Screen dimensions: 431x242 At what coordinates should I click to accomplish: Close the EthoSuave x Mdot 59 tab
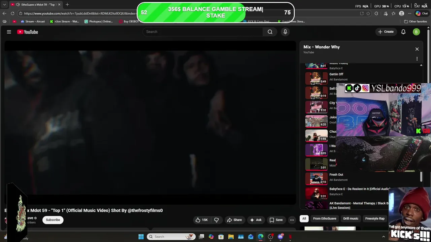pos(59,5)
